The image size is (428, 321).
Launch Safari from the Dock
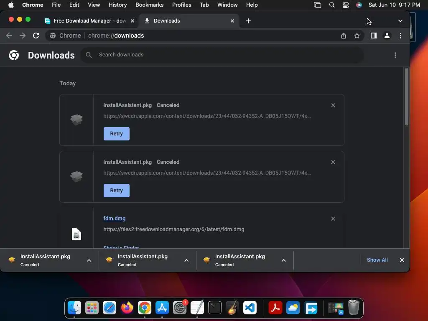coord(110,308)
